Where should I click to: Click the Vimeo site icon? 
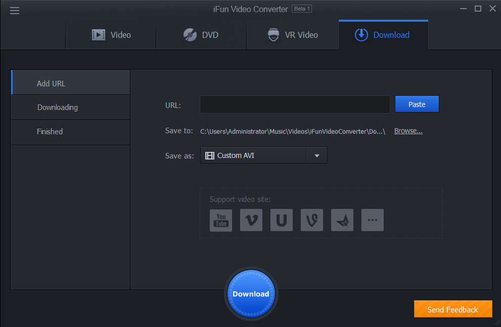point(251,220)
